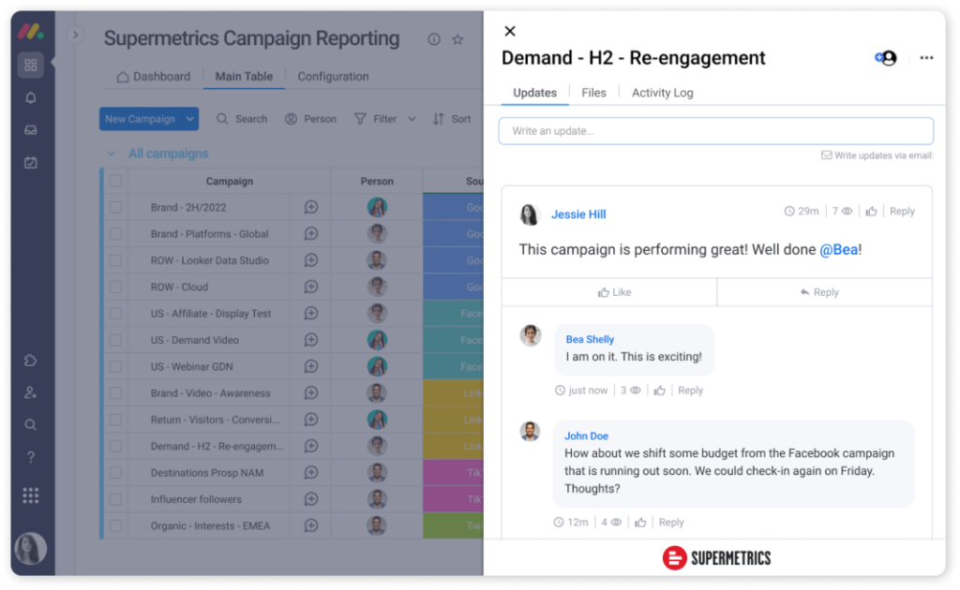Open updates bubble for Brand - 2H/2022

(x=311, y=207)
